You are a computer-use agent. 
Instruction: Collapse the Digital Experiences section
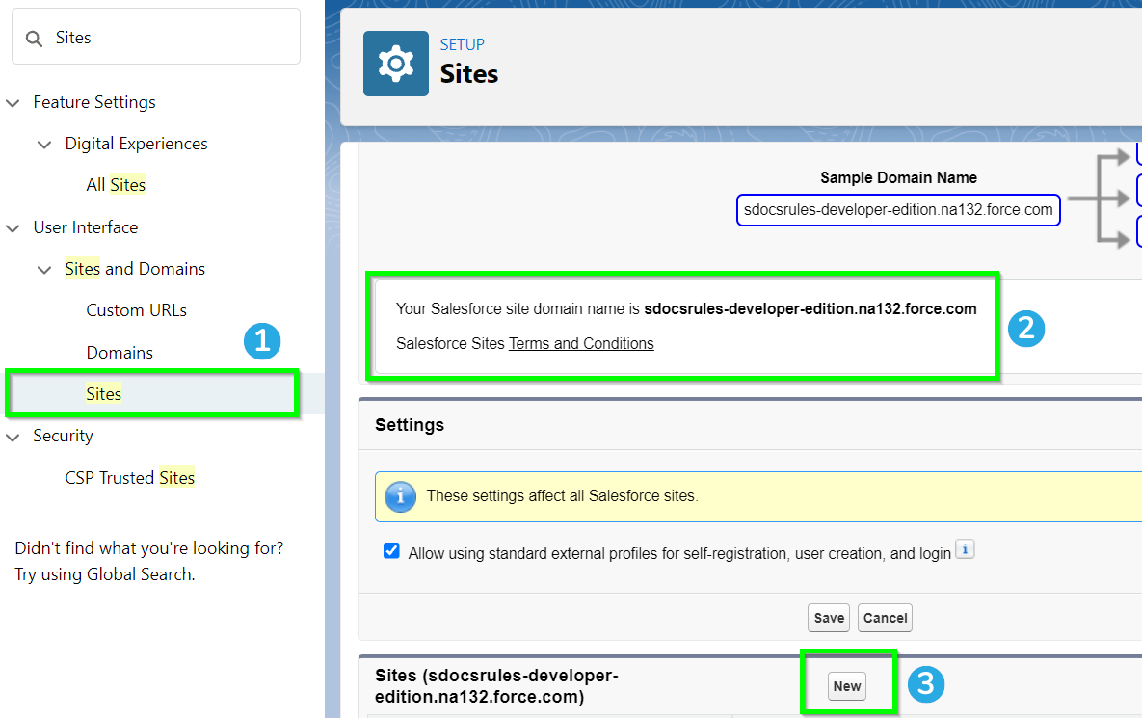pyautogui.click(x=44, y=145)
